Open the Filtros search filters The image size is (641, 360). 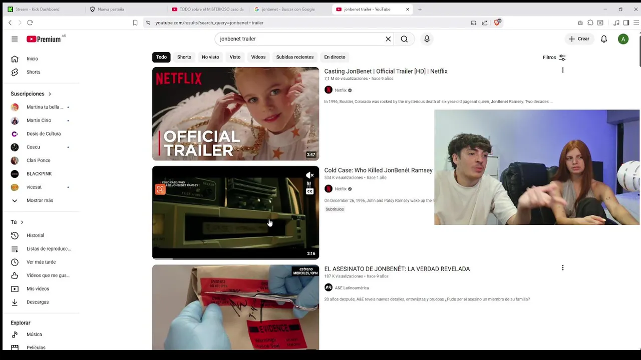coord(554,57)
